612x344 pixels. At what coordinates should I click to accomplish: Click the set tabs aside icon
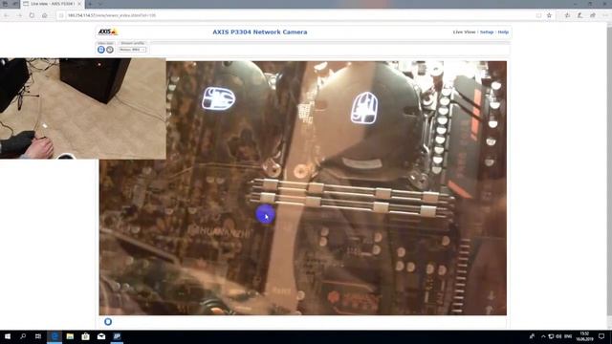coord(15,4)
